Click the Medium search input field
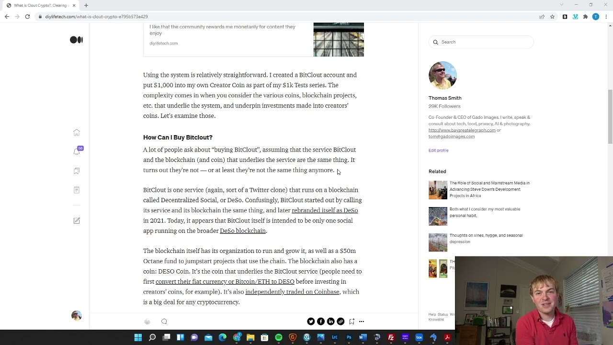The image size is (613, 345). 481,42
